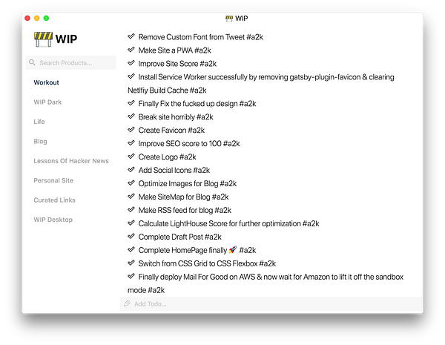The height and width of the screenshot is (345, 445).
Task: Select the Curated Links product
Action: (x=54, y=200)
